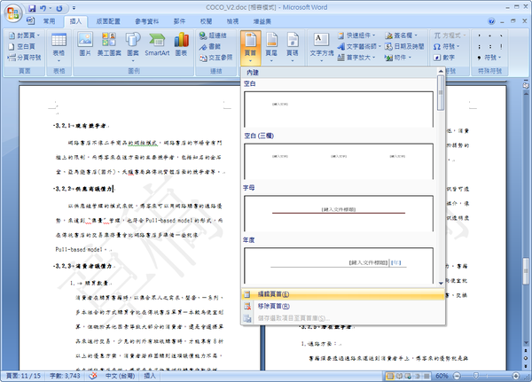Click the 60% zoom level button
532x382 pixels.
pos(442,376)
